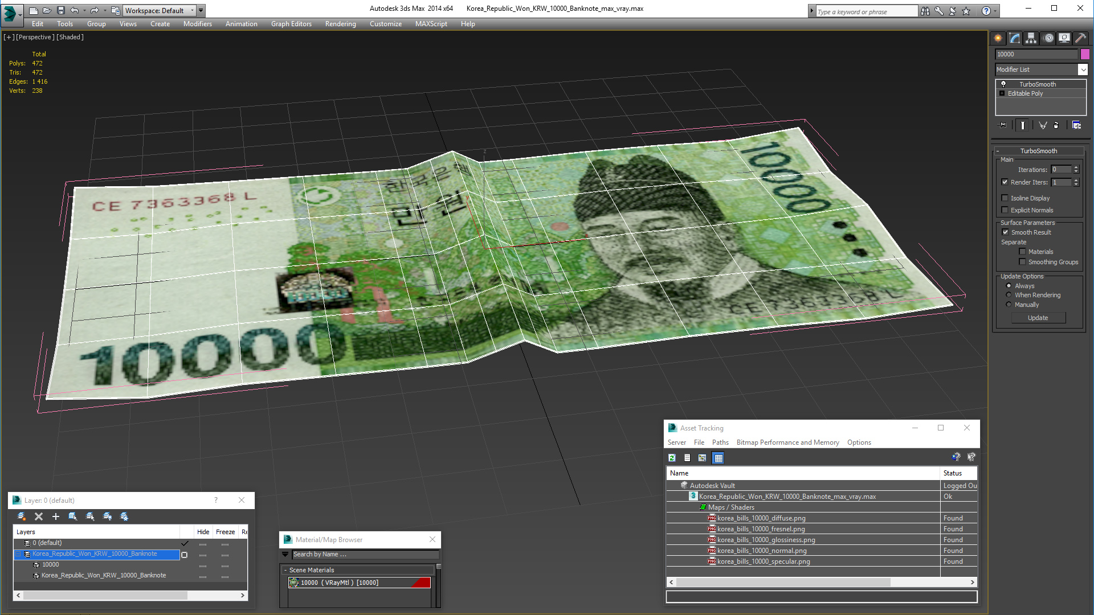Open the Help icon dropdown arrow
The width and height of the screenshot is (1094, 615).
point(995,11)
